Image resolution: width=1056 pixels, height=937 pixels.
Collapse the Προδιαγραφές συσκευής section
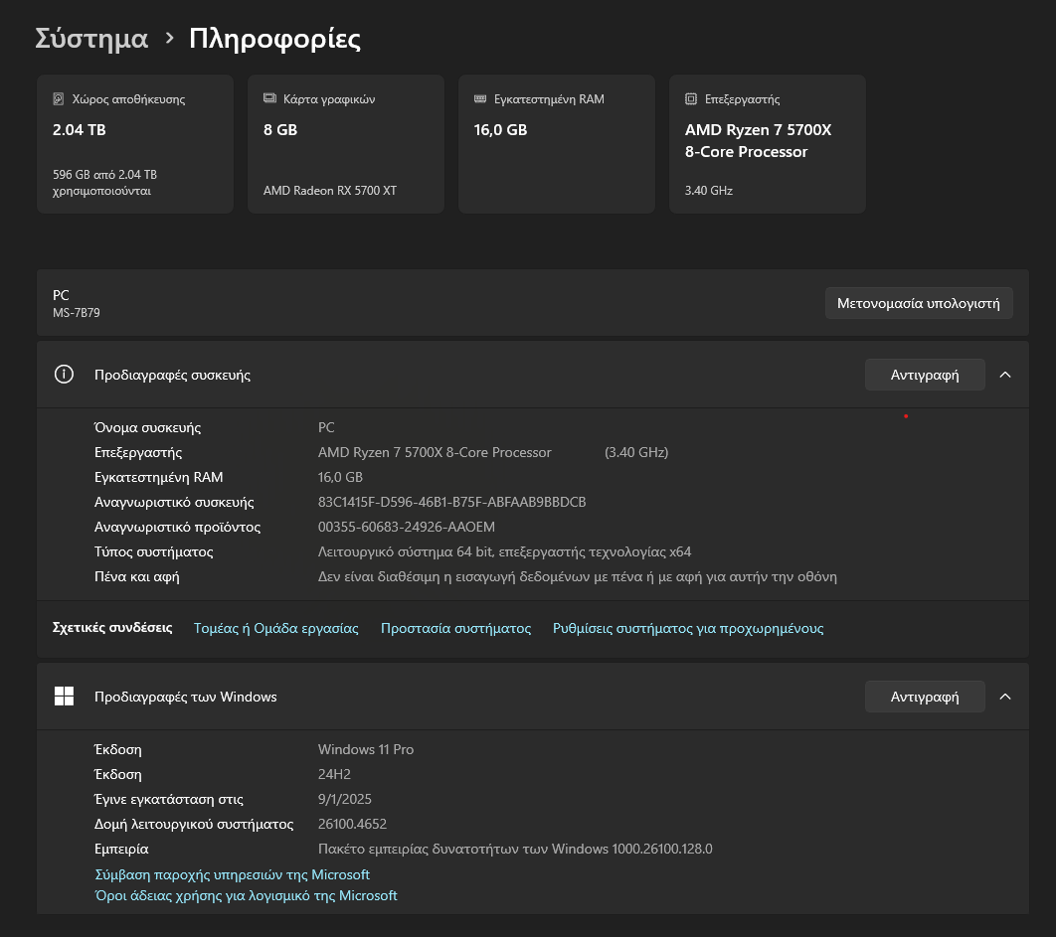1005,375
